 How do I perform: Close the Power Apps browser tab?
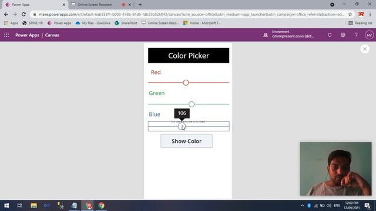pyautogui.click(x=64, y=5)
